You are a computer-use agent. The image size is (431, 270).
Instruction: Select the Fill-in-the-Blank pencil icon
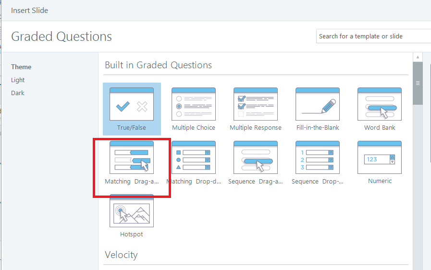point(318,104)
